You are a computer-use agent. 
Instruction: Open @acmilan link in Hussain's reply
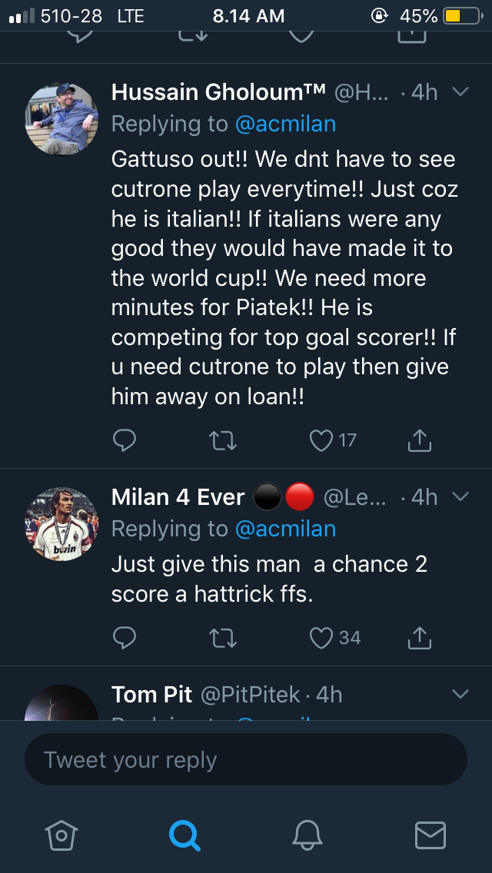[285, 124]
